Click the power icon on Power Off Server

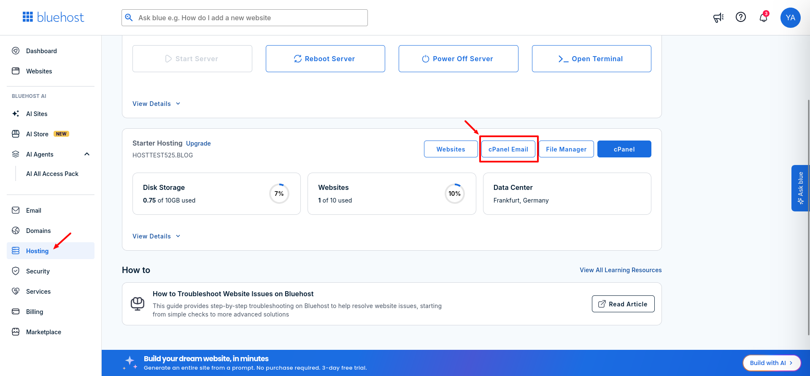point(426,59)
